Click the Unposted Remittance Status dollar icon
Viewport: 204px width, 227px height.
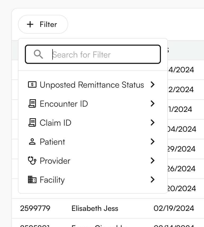pyautogui.click(x=32, y=85)
